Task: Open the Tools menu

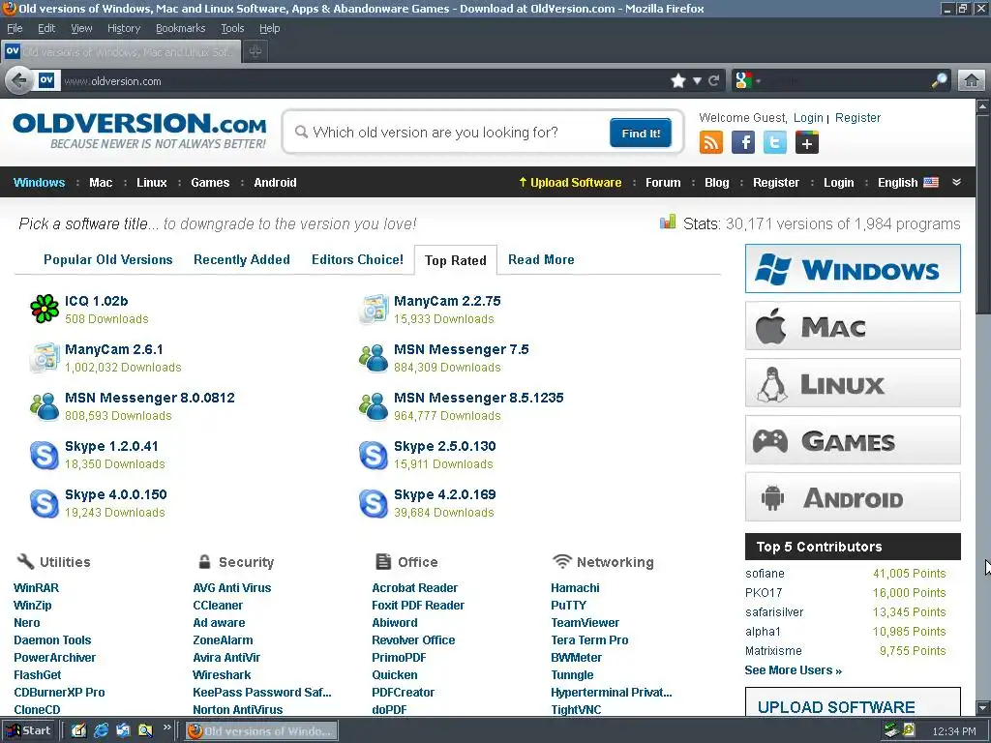Action: coord(232,28)
